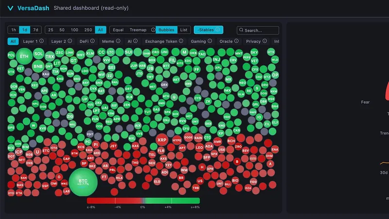Screen dimensions: 389x219
Task: Select the BNB bubble
Action: click(38, 66)
